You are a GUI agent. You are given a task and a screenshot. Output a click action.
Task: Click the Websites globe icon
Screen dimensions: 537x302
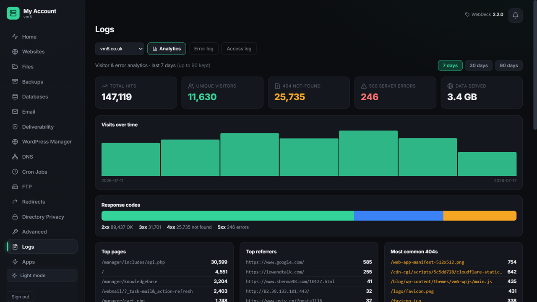[x=15, y=52]
